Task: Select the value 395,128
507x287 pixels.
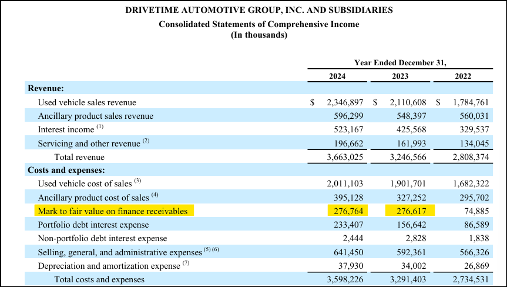Action: (x=348, y=198)
